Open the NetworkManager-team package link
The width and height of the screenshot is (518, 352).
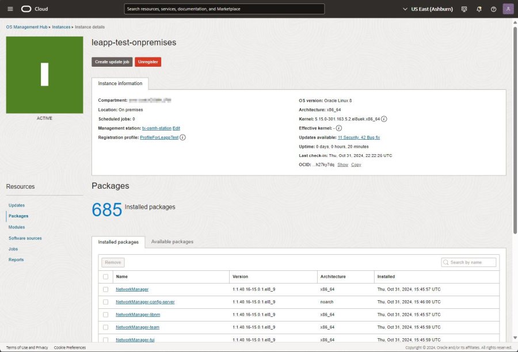138,327
